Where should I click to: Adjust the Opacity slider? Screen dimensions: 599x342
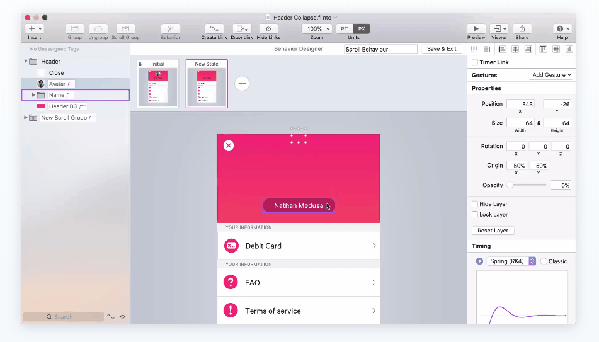(x=510, y=185)
